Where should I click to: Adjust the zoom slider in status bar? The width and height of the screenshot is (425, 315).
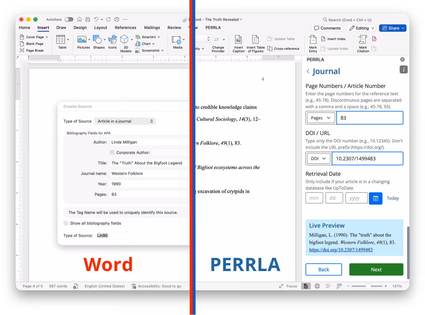tap(368, 286)
